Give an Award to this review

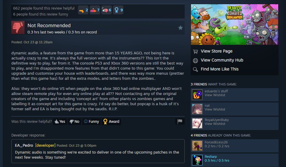pos(111,121)
